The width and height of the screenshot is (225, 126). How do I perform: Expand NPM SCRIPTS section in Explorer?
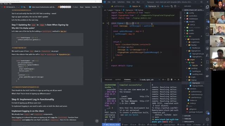point(189,122)
